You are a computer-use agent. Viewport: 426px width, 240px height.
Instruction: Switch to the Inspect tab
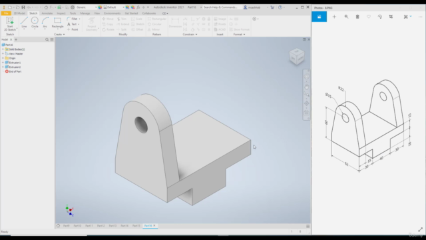[x=61, y=13]
